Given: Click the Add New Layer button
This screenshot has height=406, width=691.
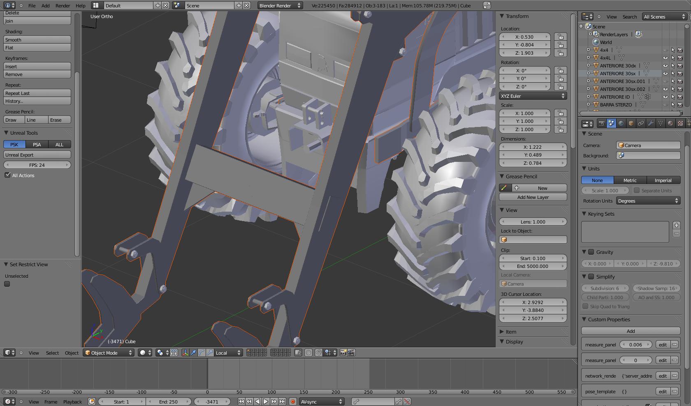Looking at the screenshot, I should pos(533,197).
